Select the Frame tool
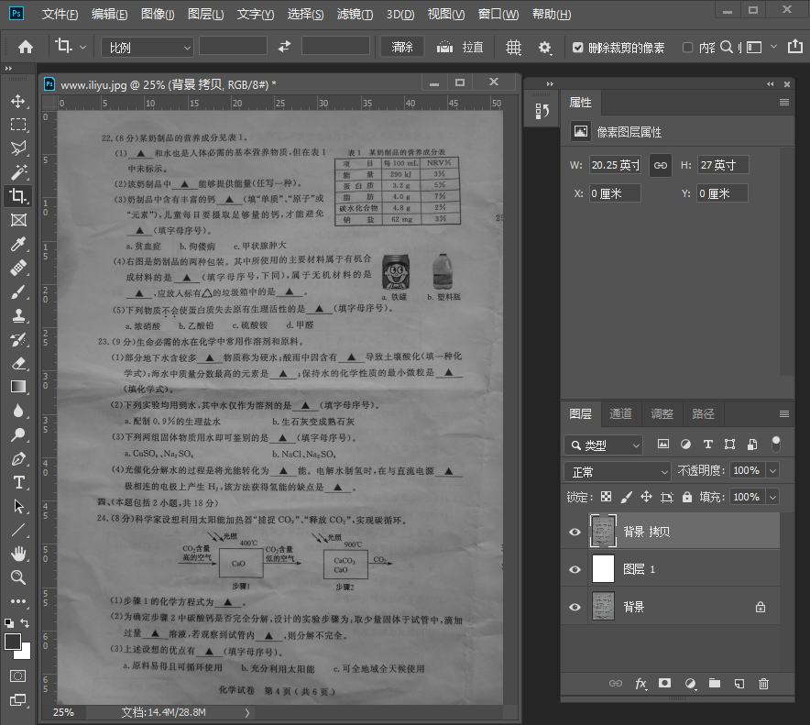The image size is (810, 725). pos(18,220)
